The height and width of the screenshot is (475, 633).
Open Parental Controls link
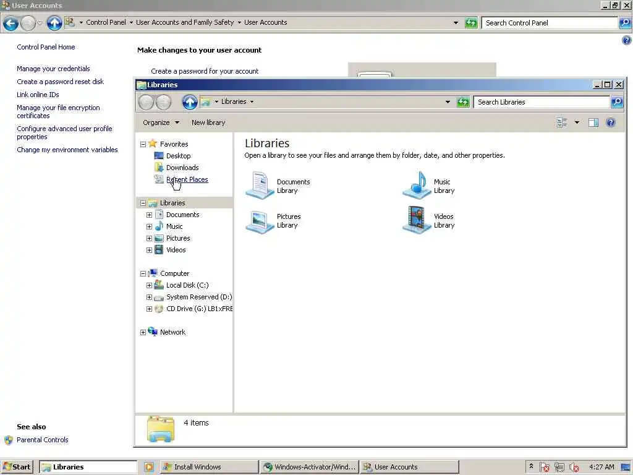click(x=43, y=440)
